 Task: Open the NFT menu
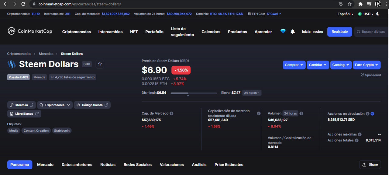tap(134, 32)
